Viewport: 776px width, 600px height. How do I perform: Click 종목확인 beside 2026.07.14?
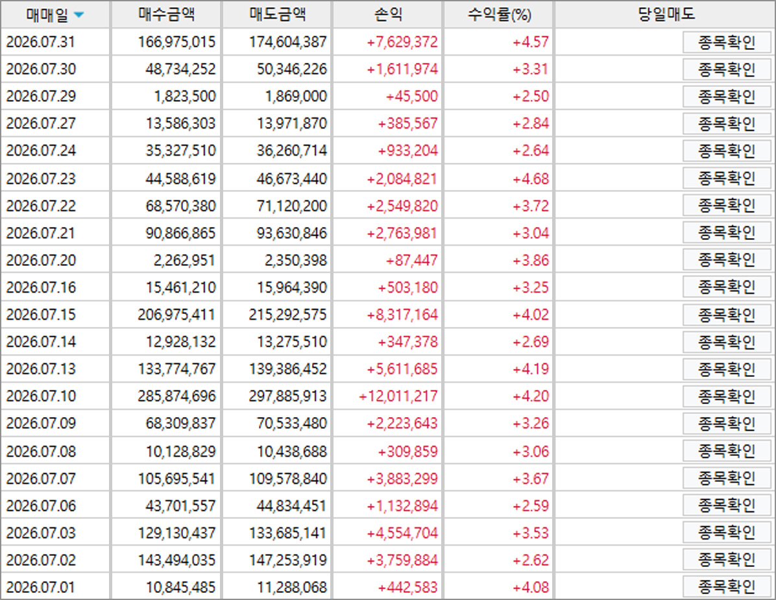click(x=727, y=342)
